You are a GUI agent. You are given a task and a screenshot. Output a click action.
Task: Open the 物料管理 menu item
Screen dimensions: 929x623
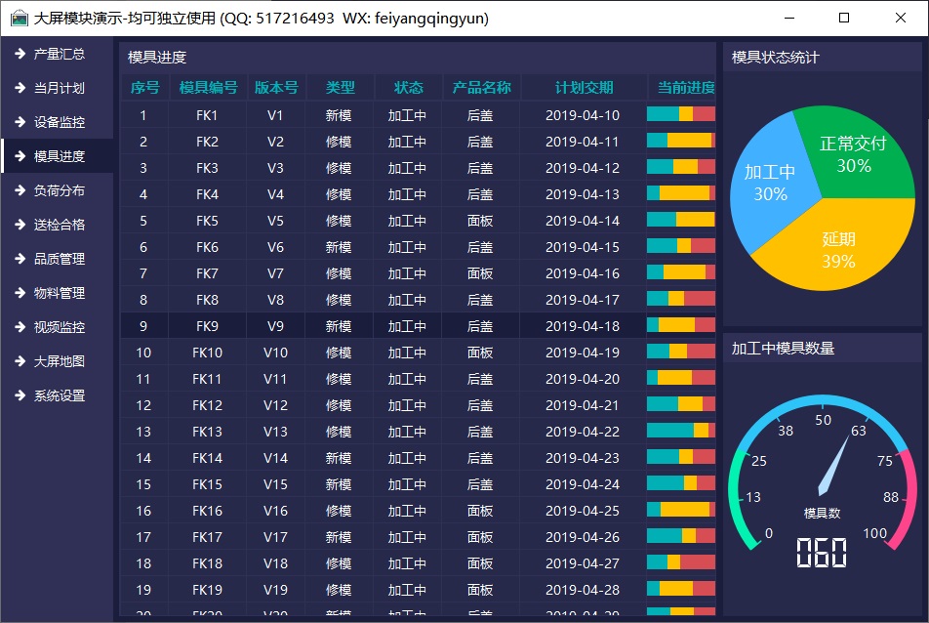tap(60, 293)
